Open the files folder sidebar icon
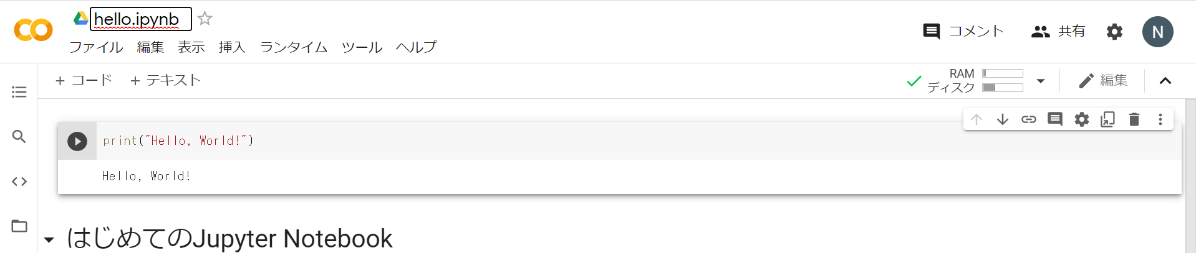1196x253 pixels. tap(19, 226)
